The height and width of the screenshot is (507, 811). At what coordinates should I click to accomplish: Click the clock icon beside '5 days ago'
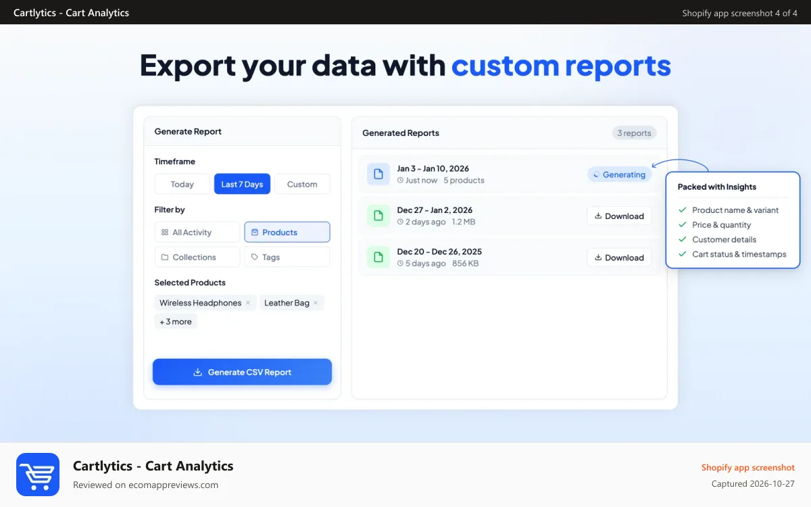[x=400, y=264]
